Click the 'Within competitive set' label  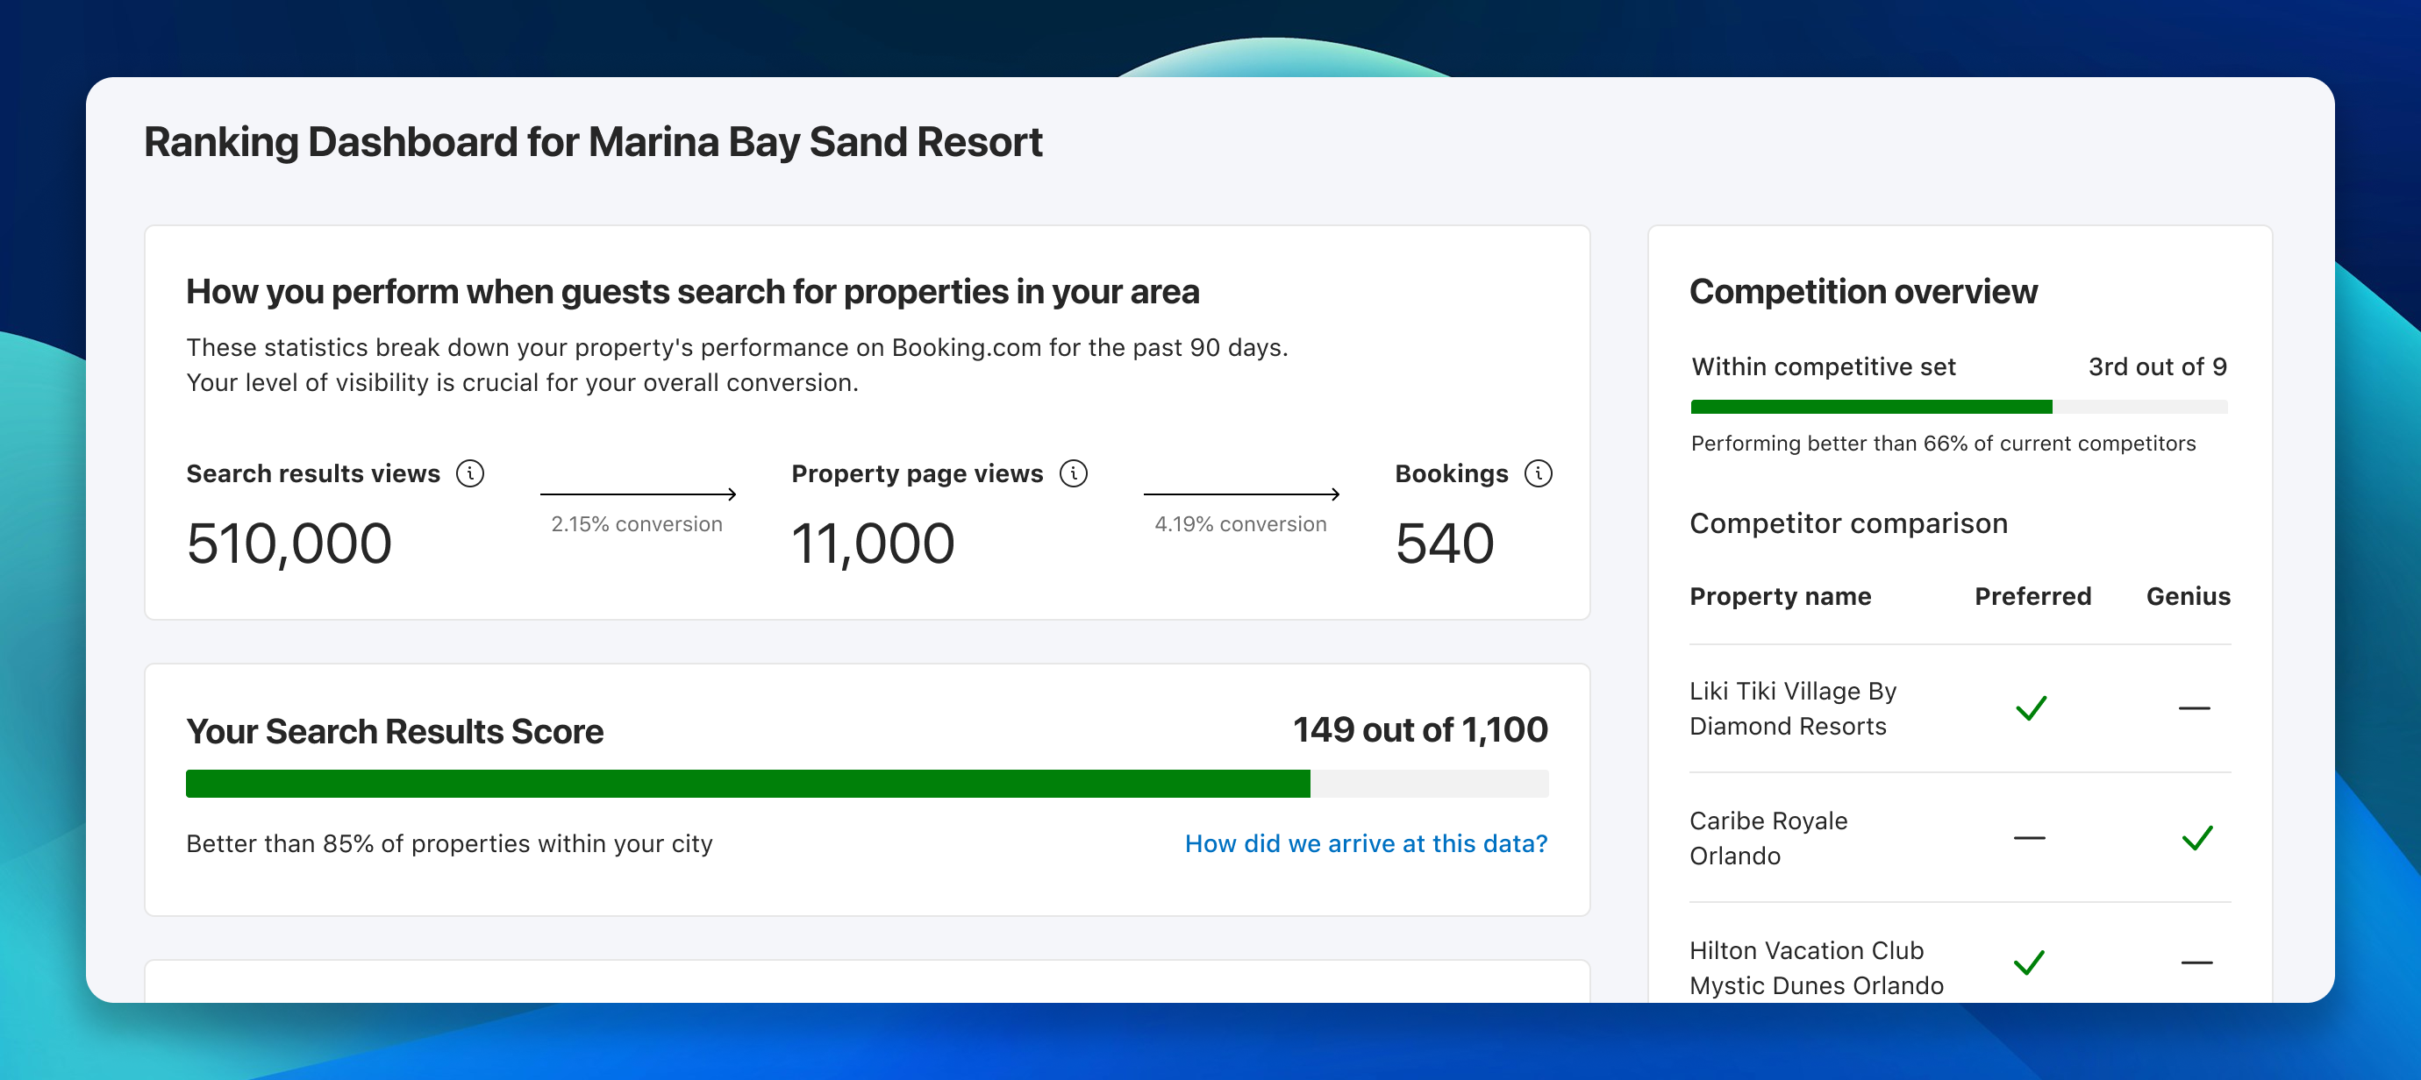[x=1824, y=366]
